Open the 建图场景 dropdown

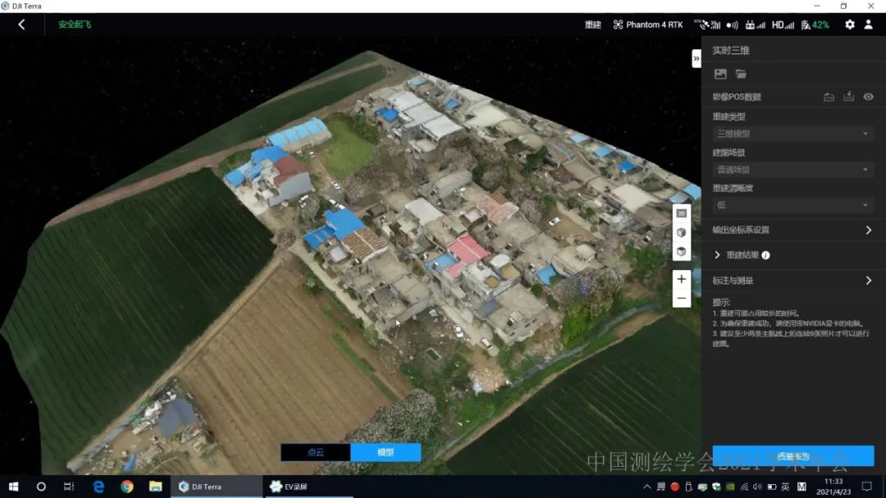click(792, 170)
